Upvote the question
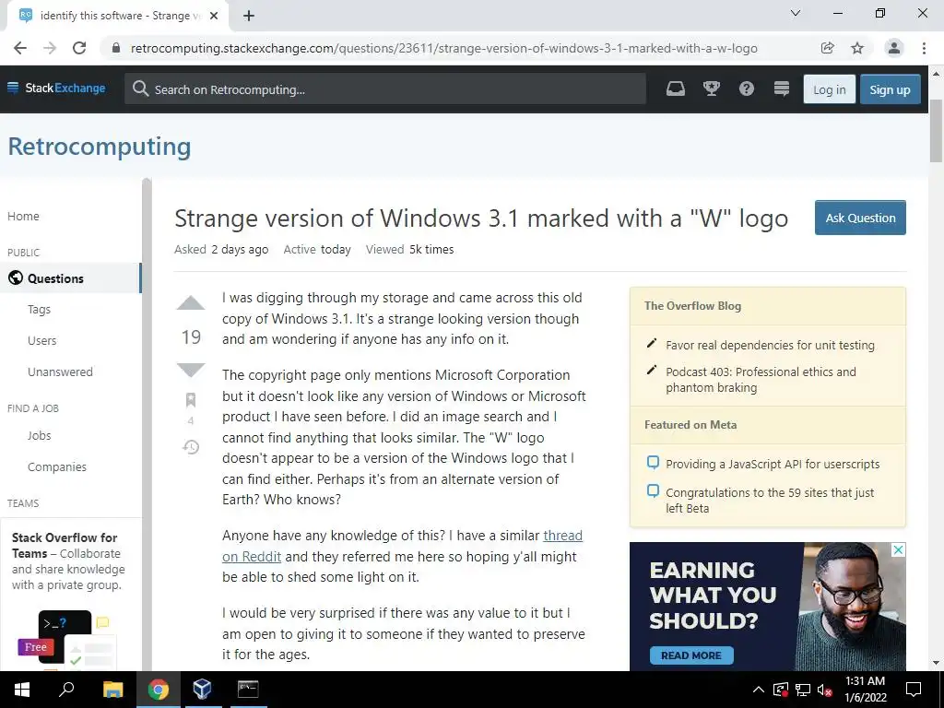This screenshot has width=944, height=708. (x=191, y=302)
